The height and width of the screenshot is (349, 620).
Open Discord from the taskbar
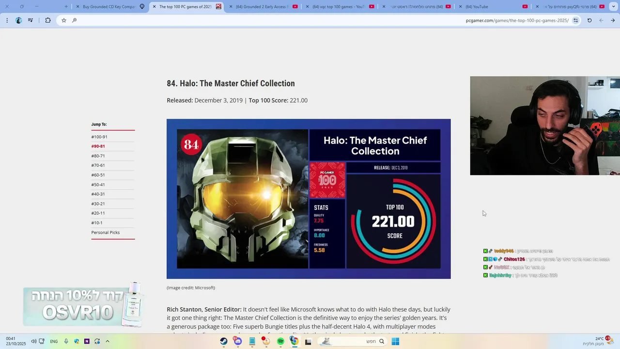(238, 341)
